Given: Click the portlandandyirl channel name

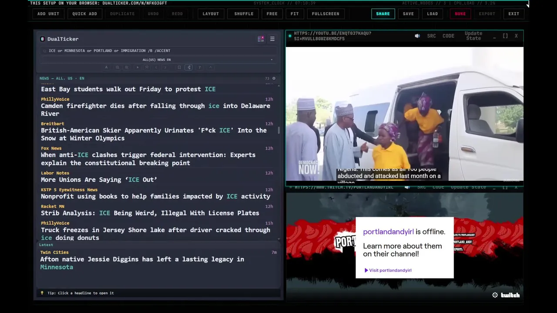Looking at the screenshot, I should tap(389, 232).
